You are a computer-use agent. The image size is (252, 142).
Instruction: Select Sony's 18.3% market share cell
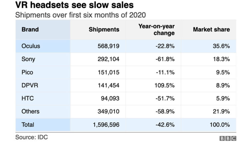point(221,59)
